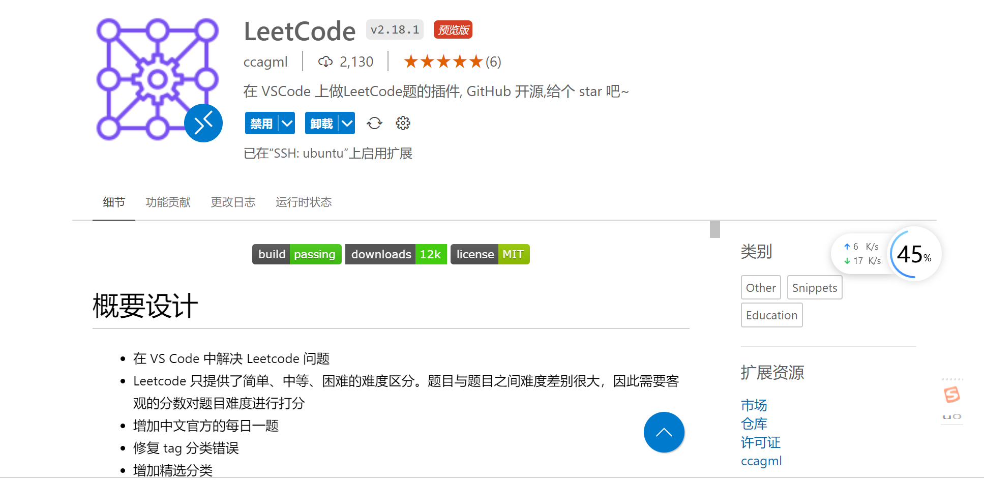This screenshot has height=480, width=984.
Task: Click the download count cloud icon
Action: 325,62
